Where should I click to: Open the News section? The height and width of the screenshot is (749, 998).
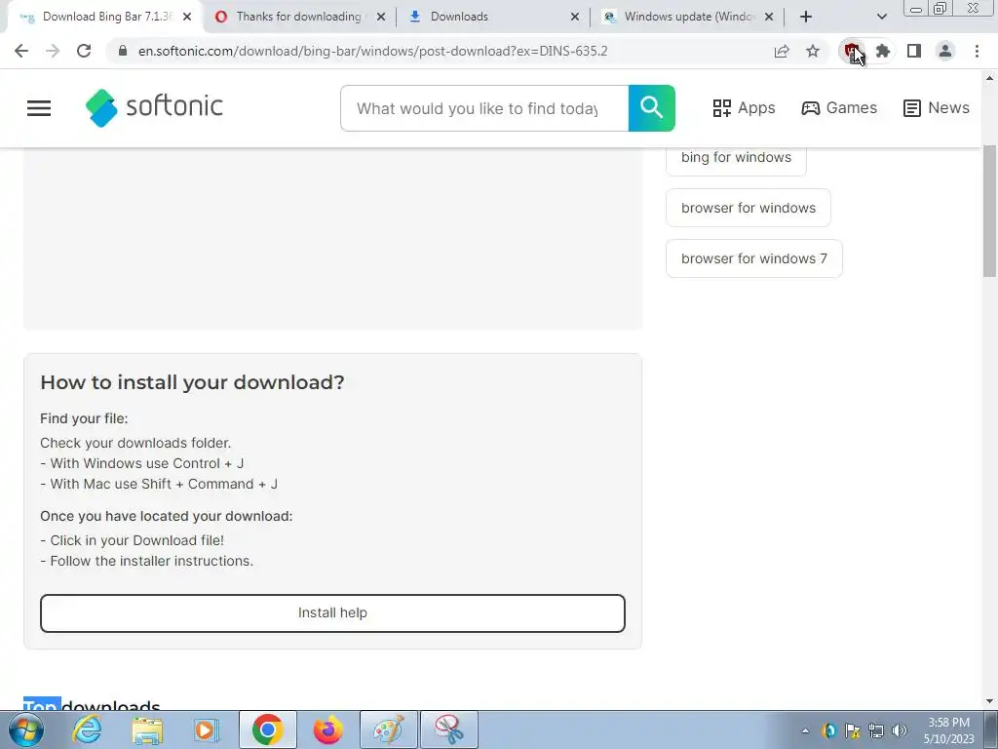[x=937, y=108]
